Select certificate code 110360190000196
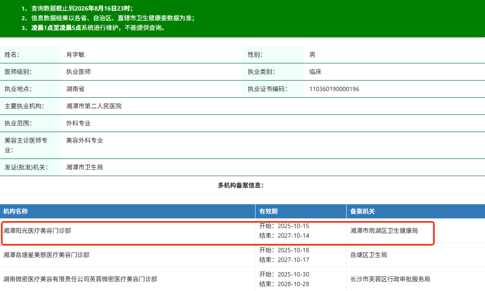Screen dimensions: 485x291 coord(334,89)
